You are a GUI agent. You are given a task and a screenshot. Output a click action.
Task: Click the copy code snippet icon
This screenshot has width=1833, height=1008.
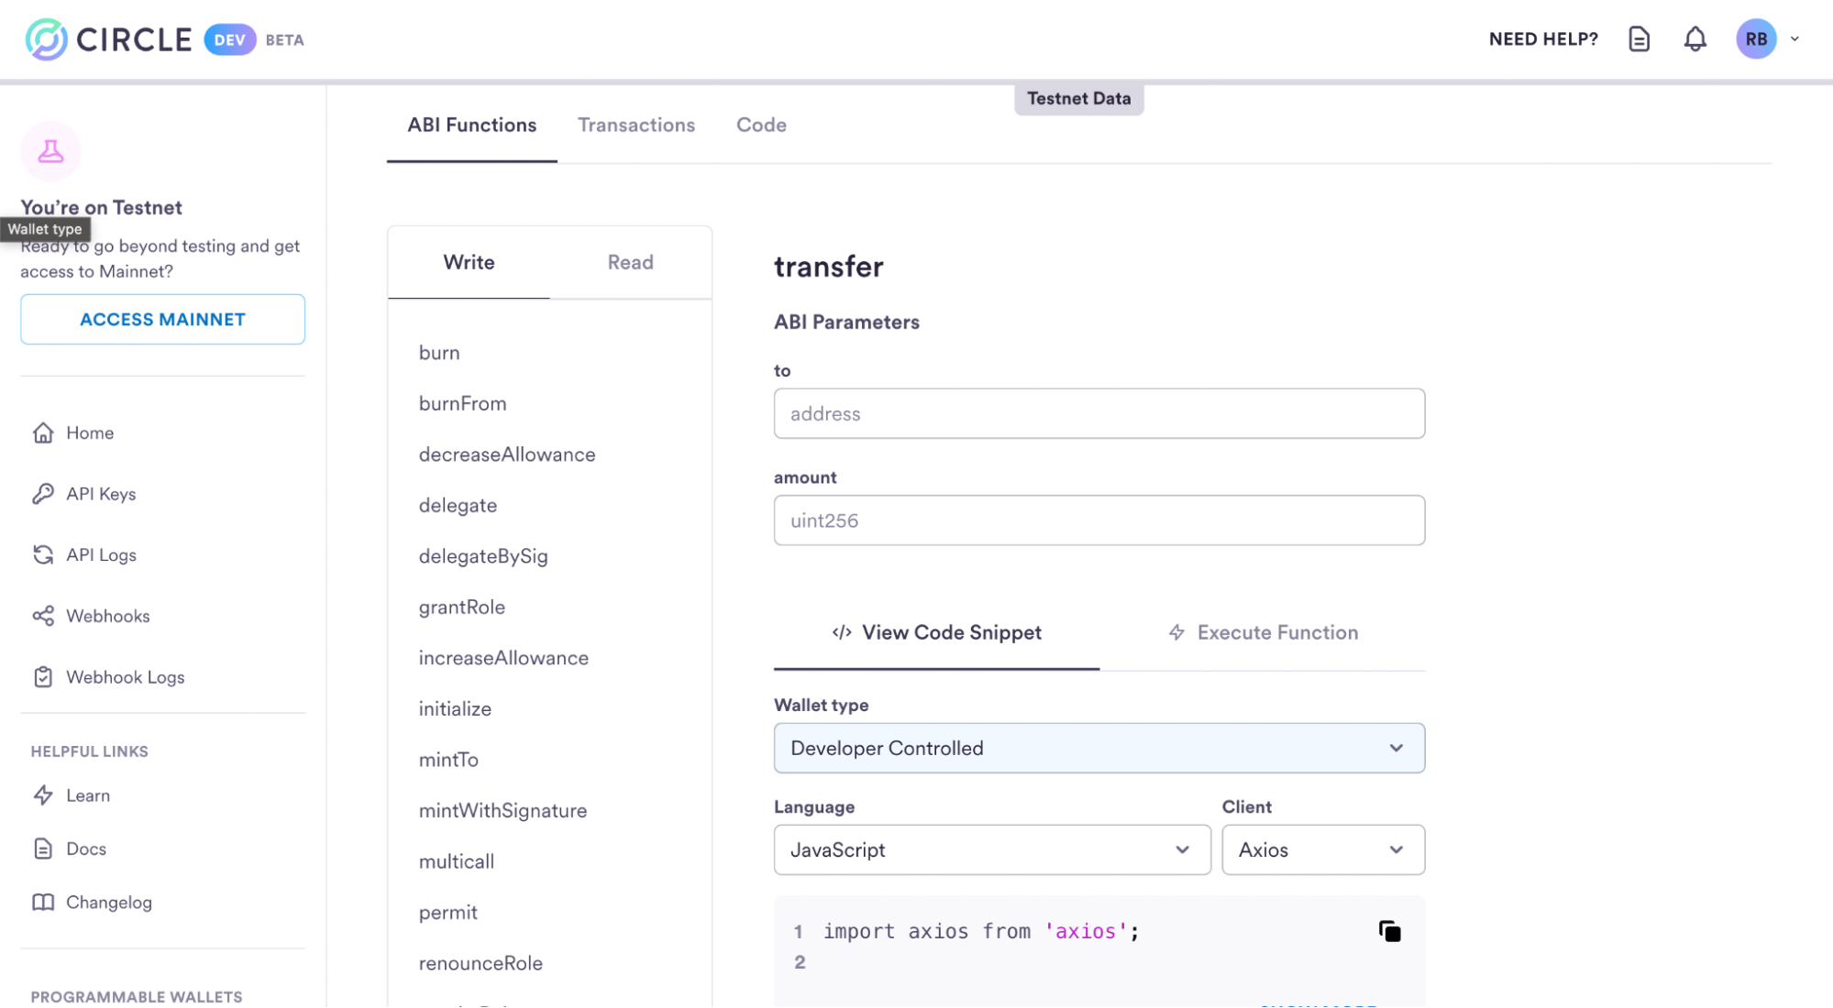(1389, 932)
